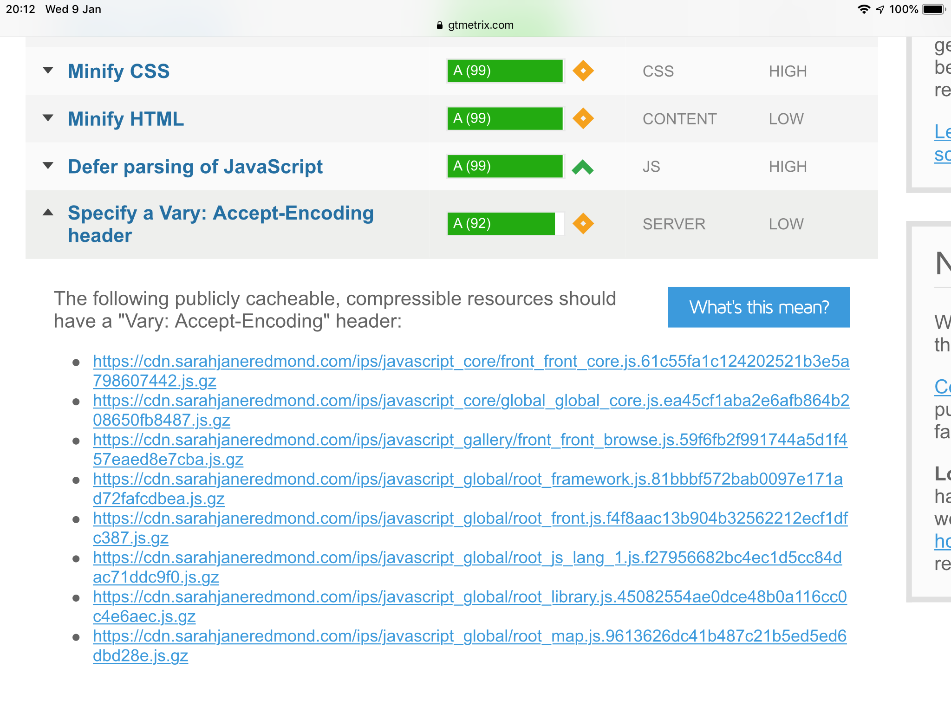This screenshot has height=713, width=951.
Task: Expand Defer parsing of JavaScript arrow
Action: click(x=48, y=166)
